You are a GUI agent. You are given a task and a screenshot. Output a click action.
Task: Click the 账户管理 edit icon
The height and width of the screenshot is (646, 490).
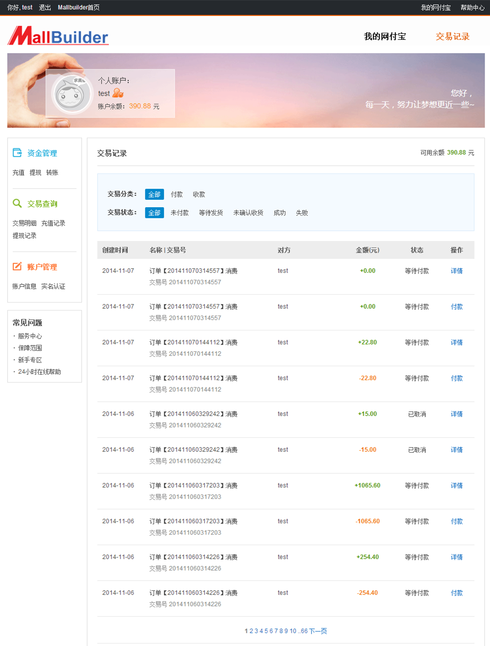[17, 266]
